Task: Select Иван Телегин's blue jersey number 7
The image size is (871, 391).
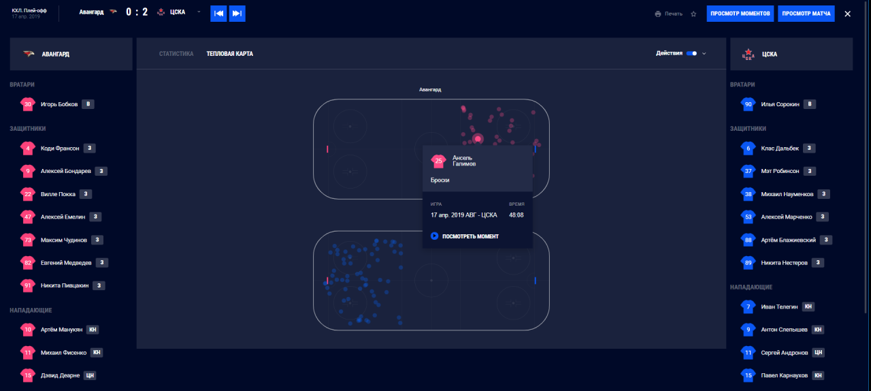Action: pos(748,307)
